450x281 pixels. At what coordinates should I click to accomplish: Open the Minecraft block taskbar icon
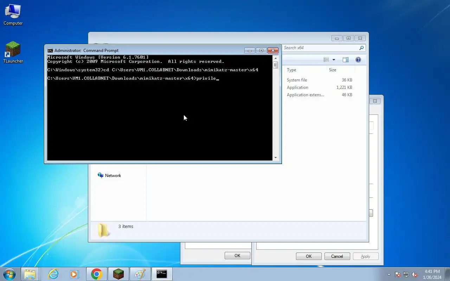click(118, 274)
